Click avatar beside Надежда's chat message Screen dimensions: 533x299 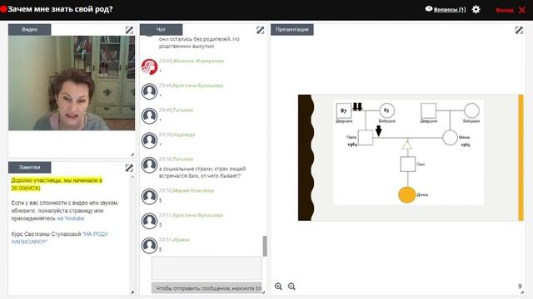(149, 140)
